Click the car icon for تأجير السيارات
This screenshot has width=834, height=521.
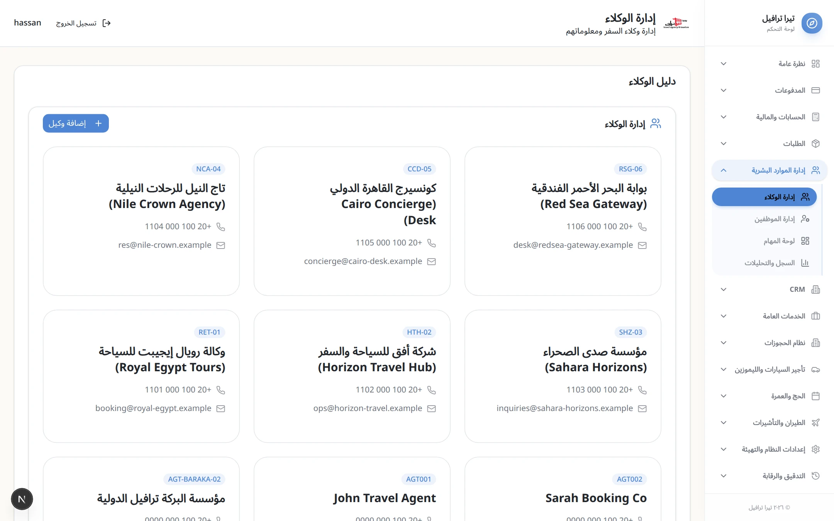coord(815,369)
